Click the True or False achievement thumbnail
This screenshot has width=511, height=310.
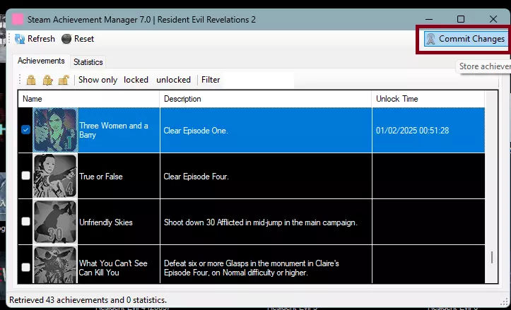pos(55,176)
